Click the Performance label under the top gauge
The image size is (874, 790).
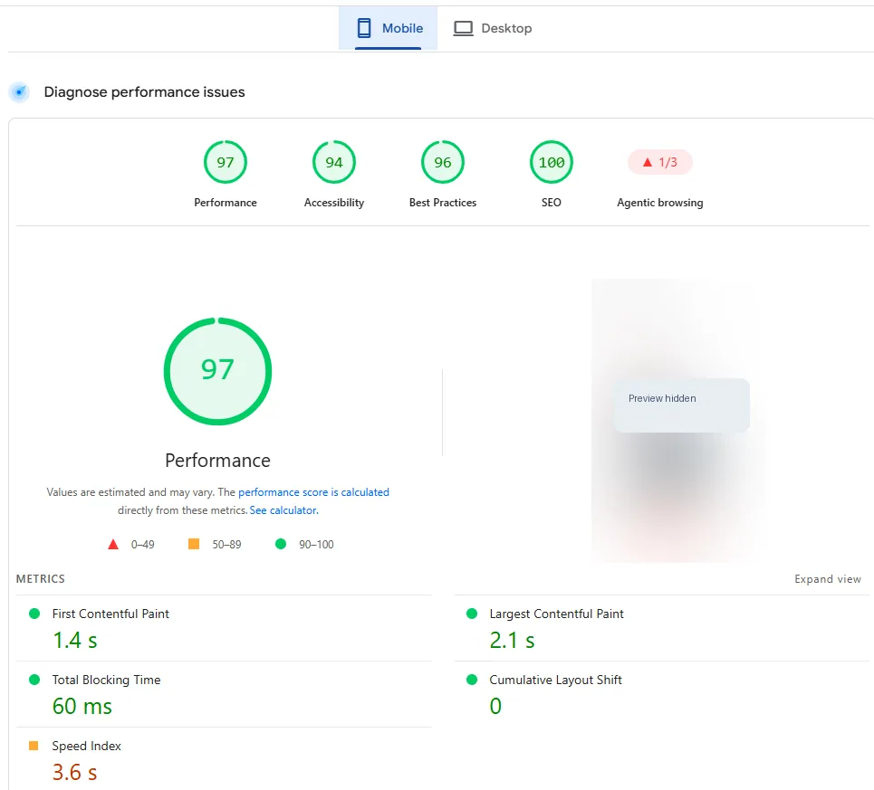(x=226, y=203)
